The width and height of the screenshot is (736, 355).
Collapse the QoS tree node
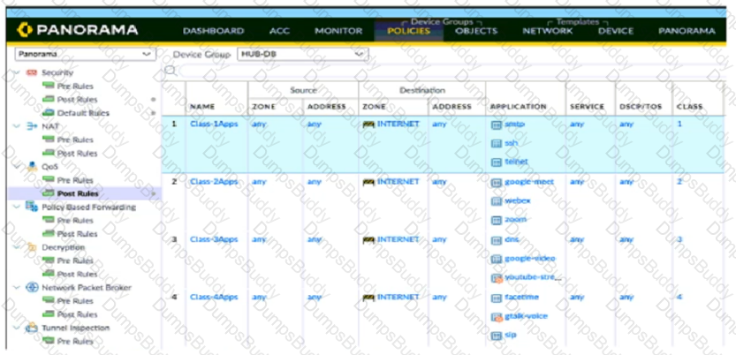coord(18,167)
